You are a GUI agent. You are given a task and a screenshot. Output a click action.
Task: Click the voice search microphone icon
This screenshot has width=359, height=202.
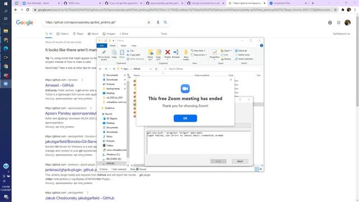click(x=158, y=22)
